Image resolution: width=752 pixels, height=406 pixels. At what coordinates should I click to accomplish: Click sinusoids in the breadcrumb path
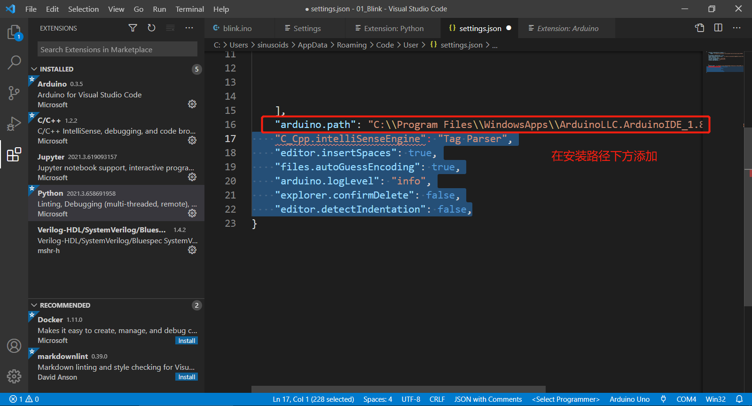(x=273, y=45)
